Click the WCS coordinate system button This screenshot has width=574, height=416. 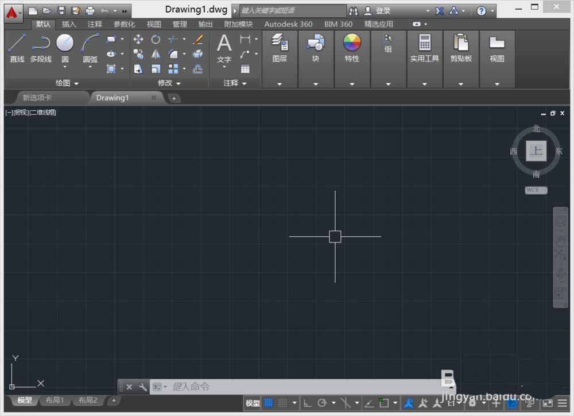pos(536,190)
